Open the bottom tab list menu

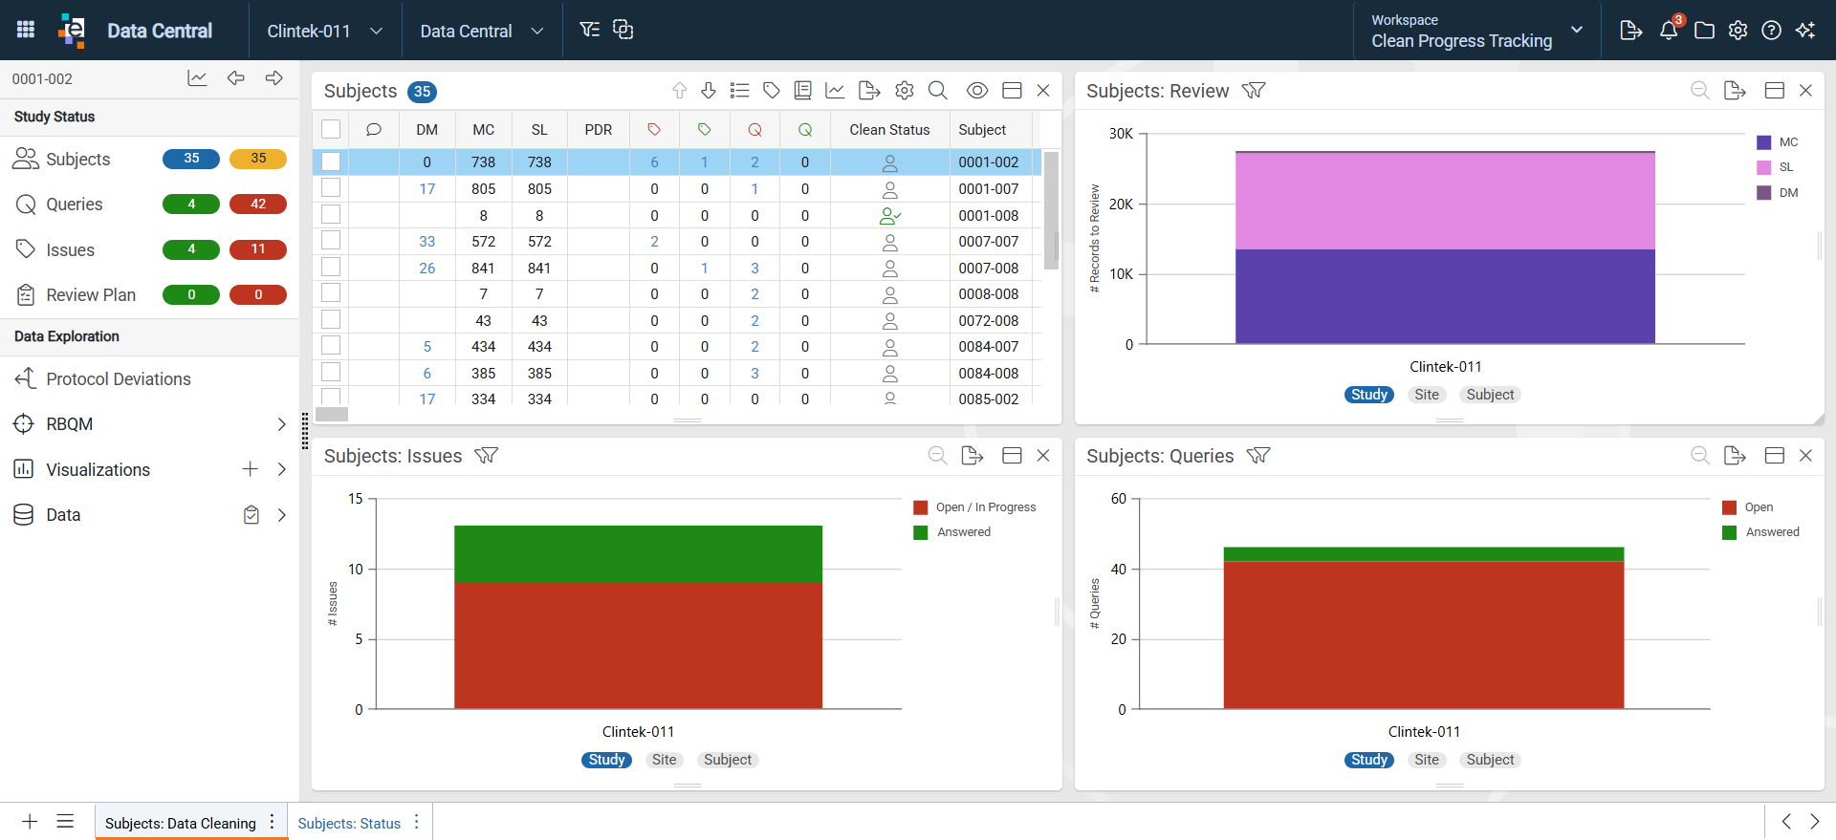[x=65, y=821]
